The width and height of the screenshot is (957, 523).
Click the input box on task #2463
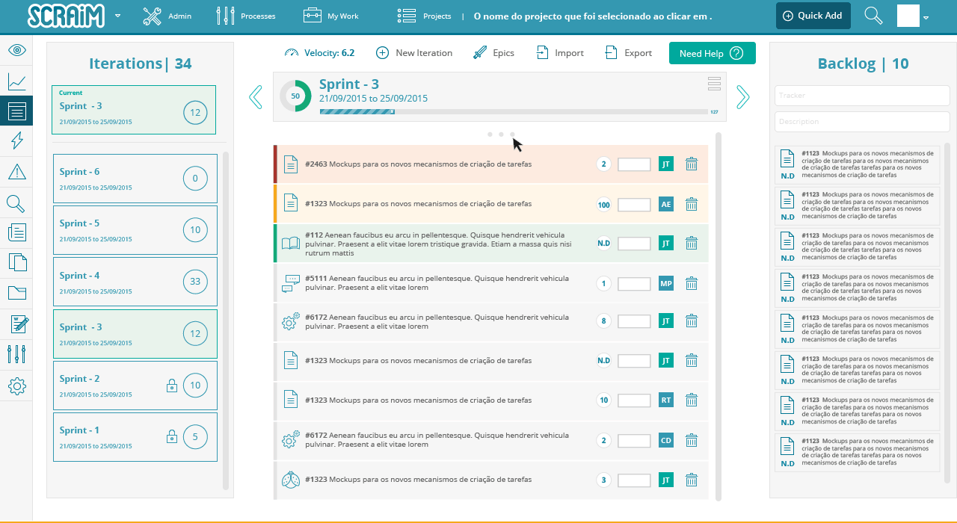(x=634, y=164)
